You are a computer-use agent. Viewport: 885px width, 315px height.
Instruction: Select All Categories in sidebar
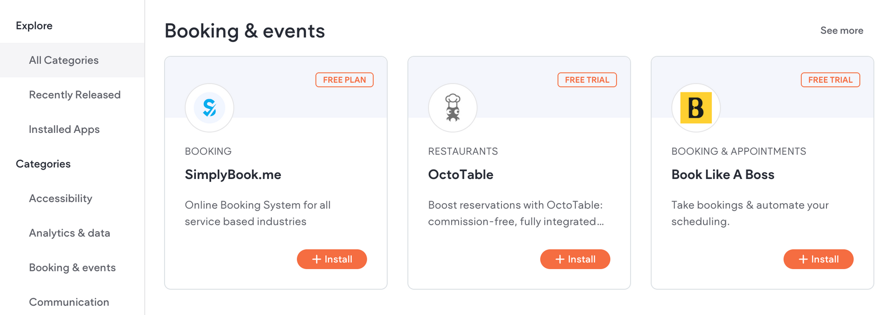[x=72, y=60]
